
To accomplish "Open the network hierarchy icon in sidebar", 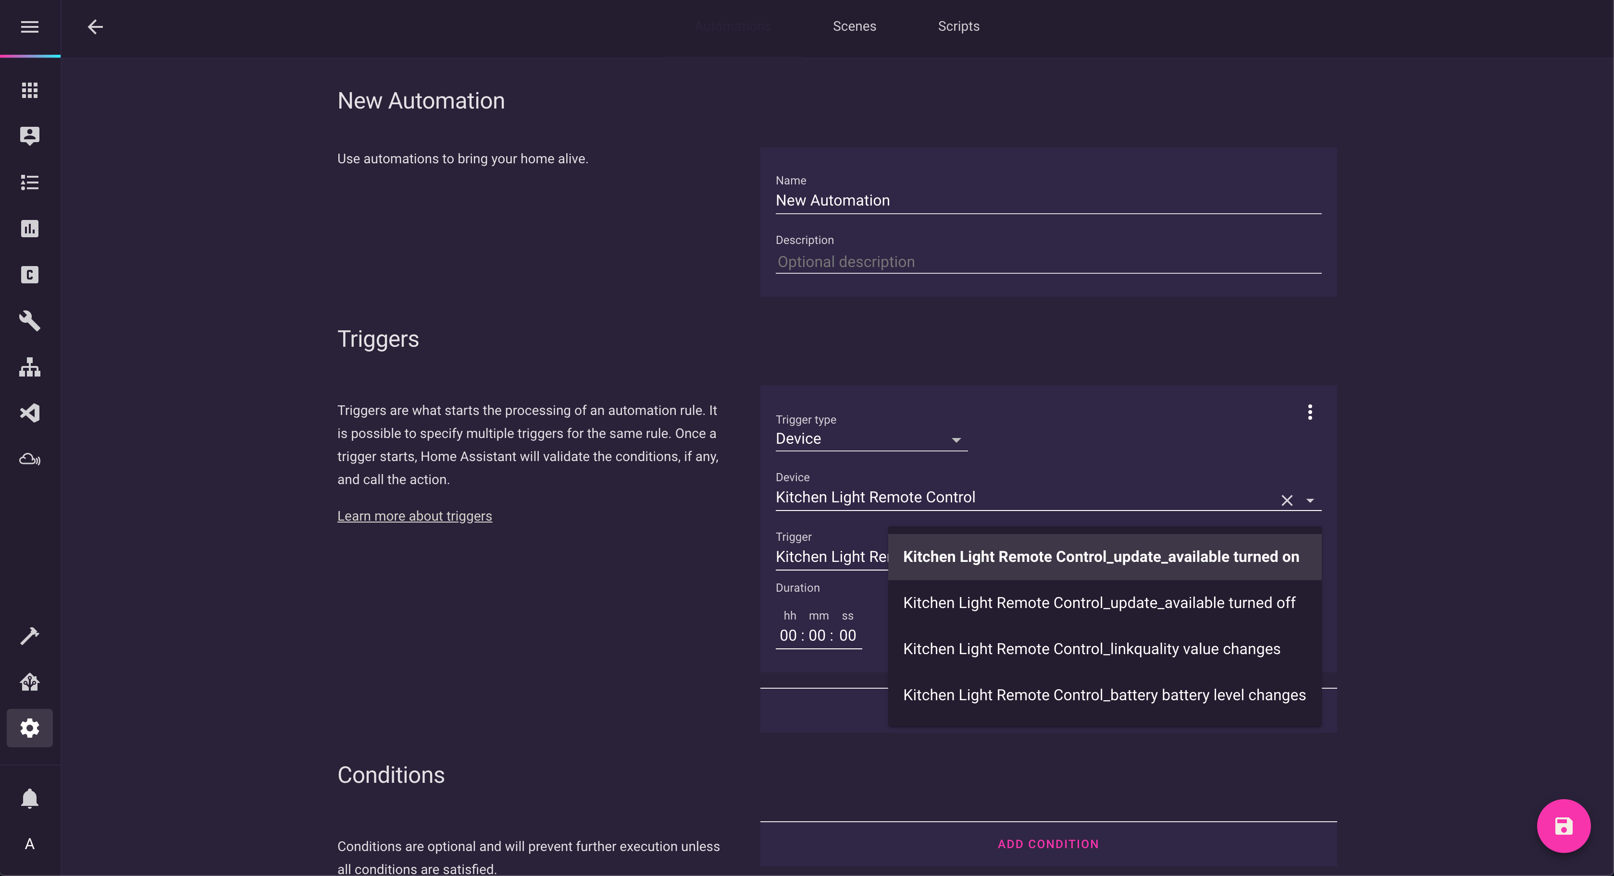I will [29, 367].
